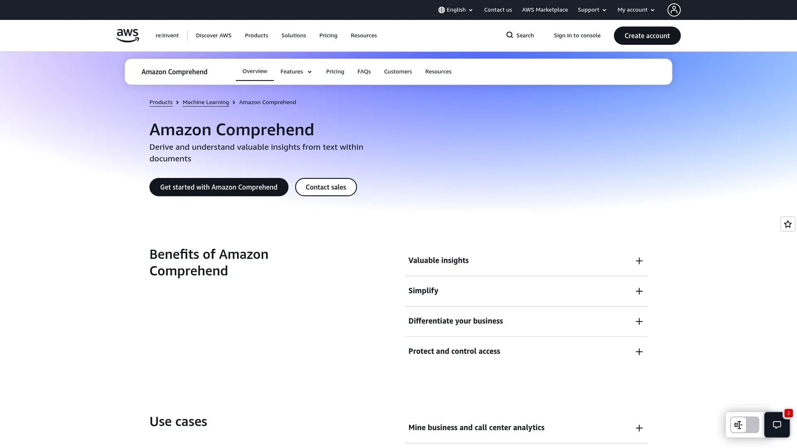Expand Protect and control access section
The image size is (797, 448).
point(526,352)
